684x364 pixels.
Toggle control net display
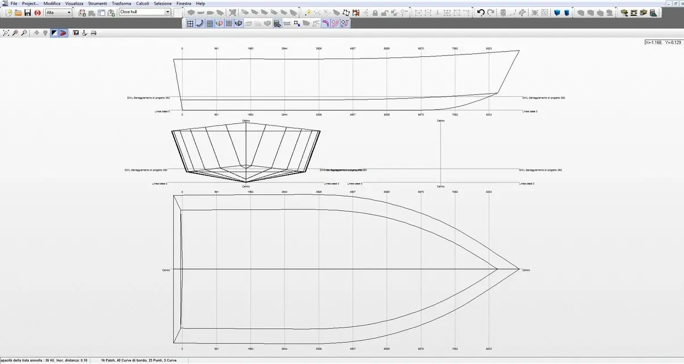tap(190, 23)
